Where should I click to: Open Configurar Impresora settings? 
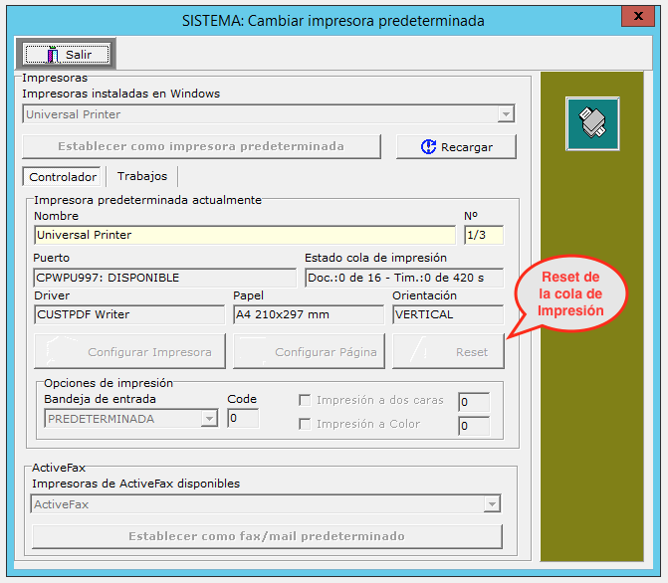[x=129, y=351]
